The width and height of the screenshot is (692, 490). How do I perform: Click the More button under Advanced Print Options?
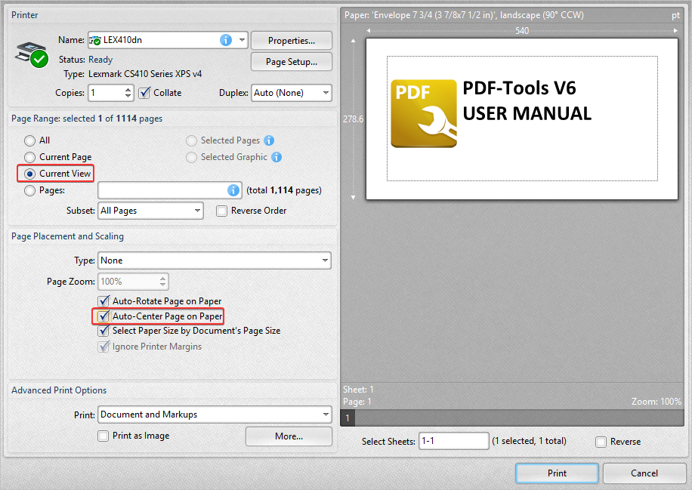[289, 436]
